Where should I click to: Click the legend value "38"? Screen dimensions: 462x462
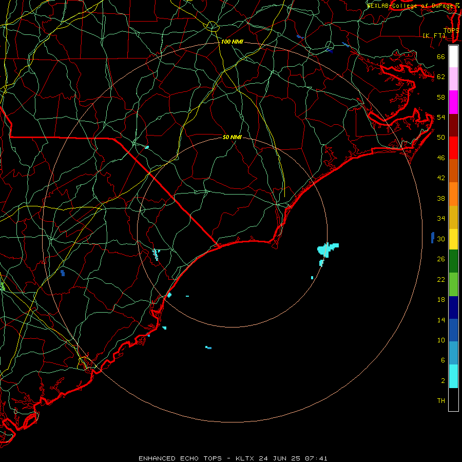coord(441,198)
